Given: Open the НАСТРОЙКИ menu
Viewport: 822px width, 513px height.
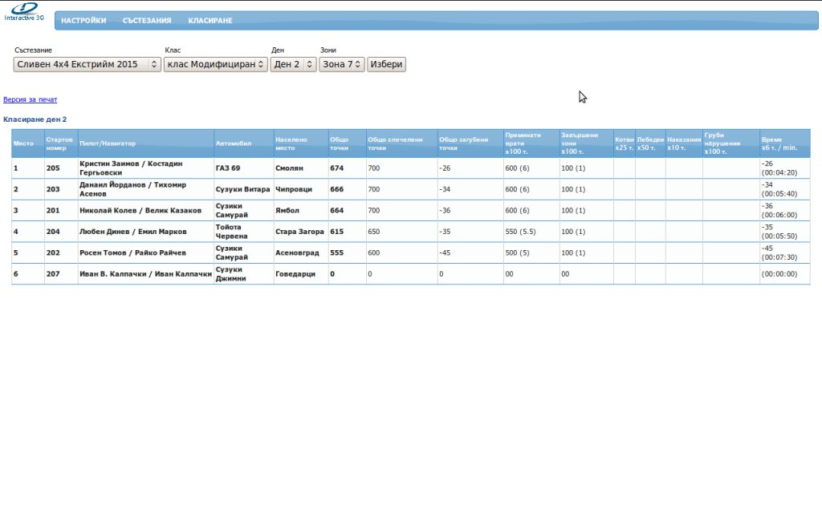Looking at the screenshot, I should click(x=83, y=20).
